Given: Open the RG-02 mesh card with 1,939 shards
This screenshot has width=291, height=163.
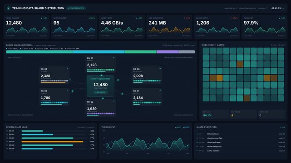Looking at the screenshot, I should [x=101, y=108].
